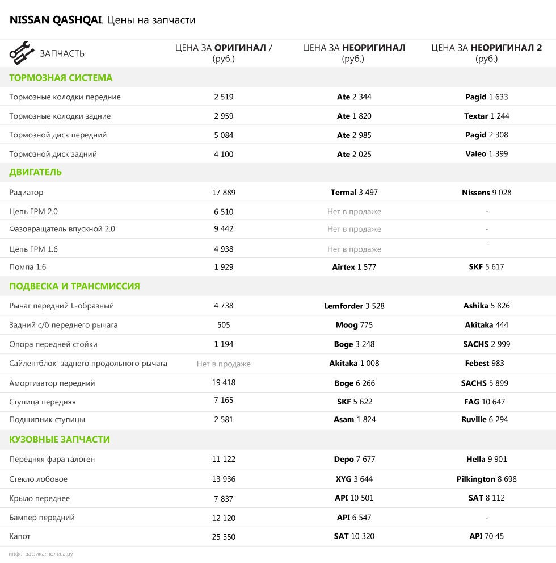Select the 'Тормозные колодки передние' row label
556x563 pixels.
point(65,97)
